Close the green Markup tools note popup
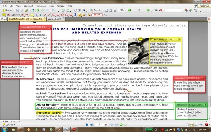Screen dimensions: 211x132 205,105
